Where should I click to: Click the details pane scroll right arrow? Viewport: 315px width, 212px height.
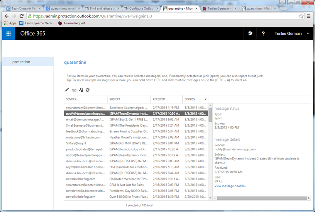(x=309, y=198)
